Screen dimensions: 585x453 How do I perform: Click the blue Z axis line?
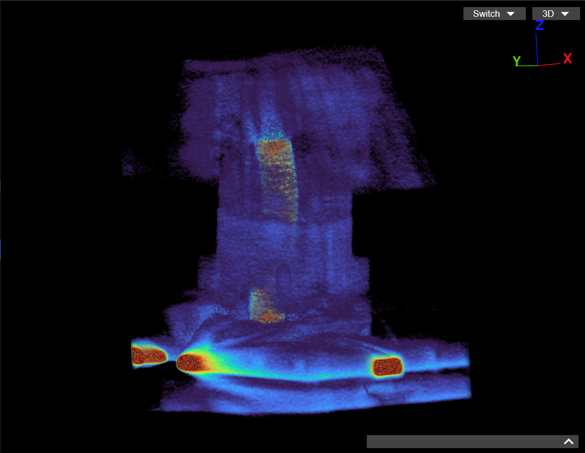537,50
